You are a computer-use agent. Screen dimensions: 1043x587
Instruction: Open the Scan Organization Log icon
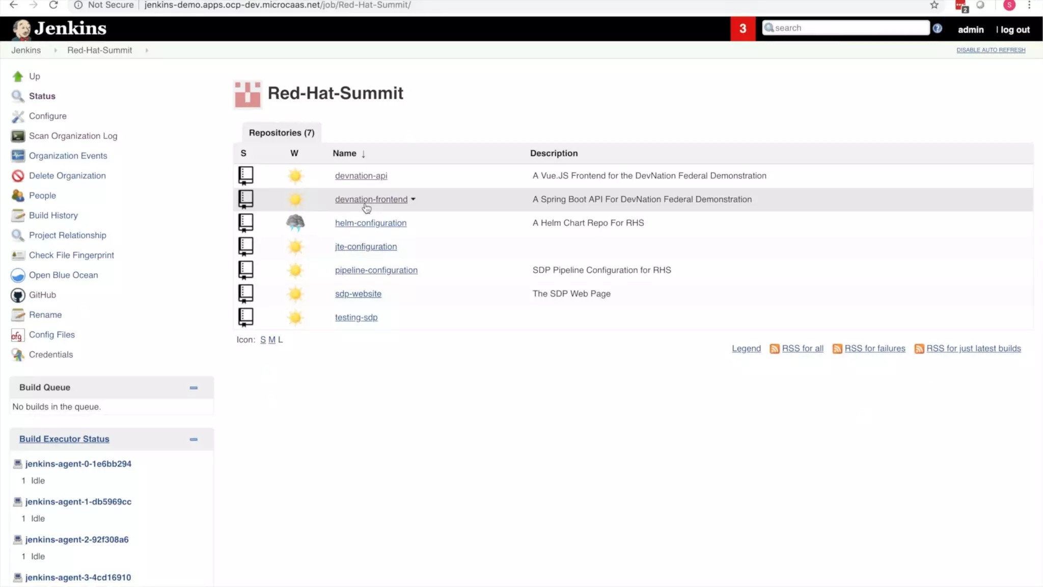18,136
